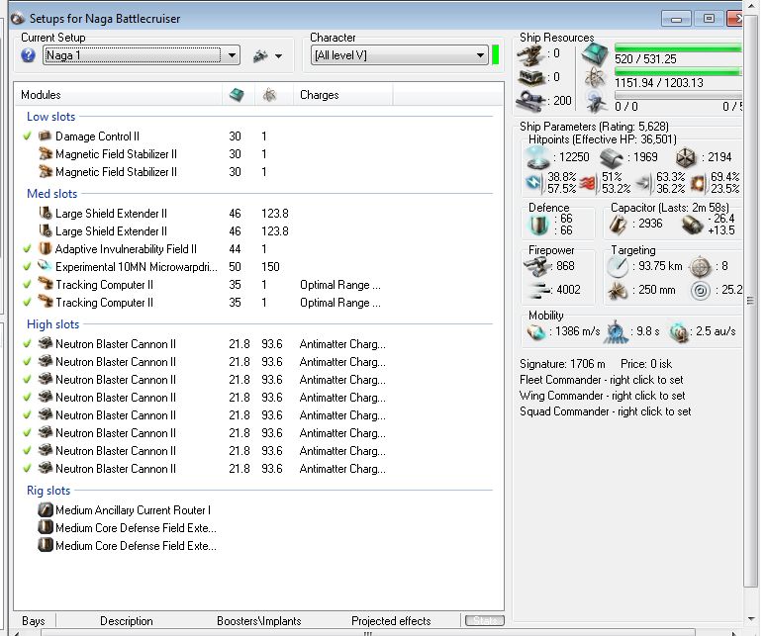This screenshot has width=767, height=636.
Task: Switch to the Projected effects tab
Action: 391,621
